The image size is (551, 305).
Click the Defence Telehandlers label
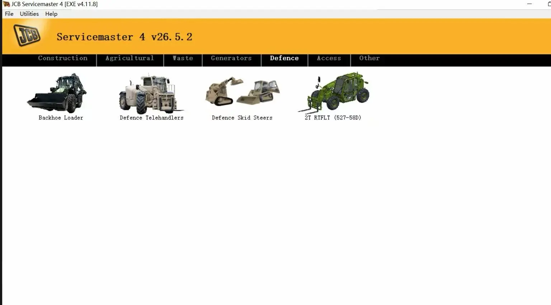pos(152,118)
